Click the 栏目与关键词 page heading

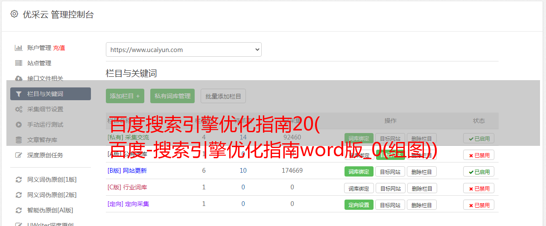point(131,73)
